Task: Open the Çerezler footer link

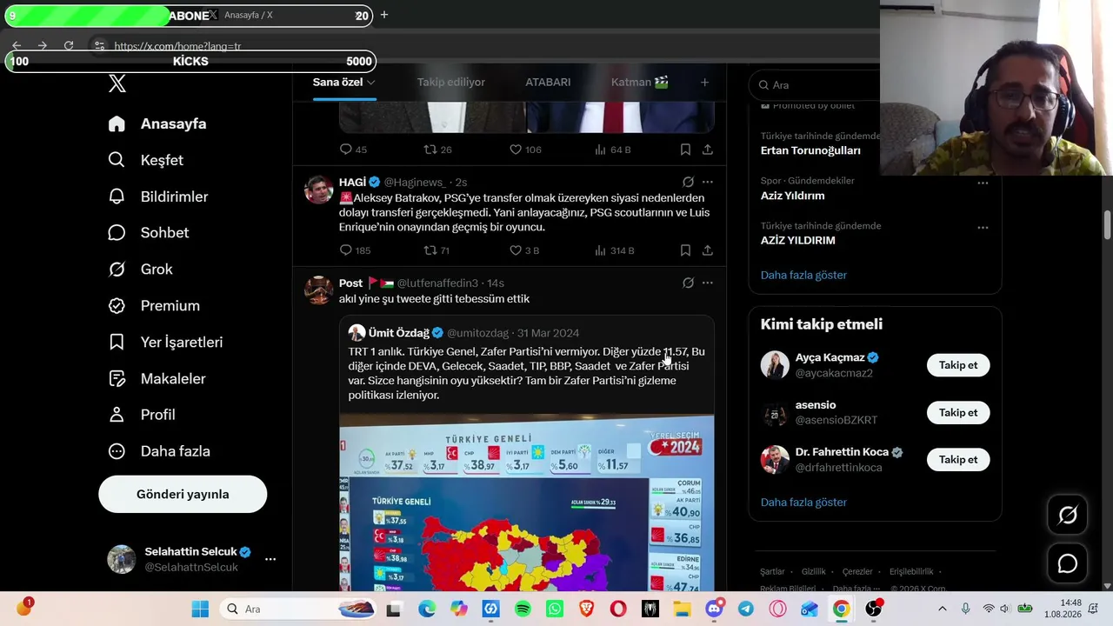Action: tap(857, 571)
